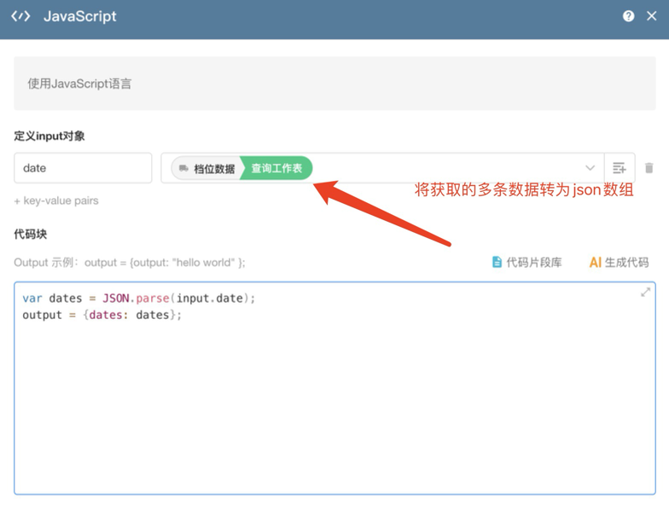The image size is (669, 505).
Task: Open the 代码片段库 snippet library
Action: point(534,262)
